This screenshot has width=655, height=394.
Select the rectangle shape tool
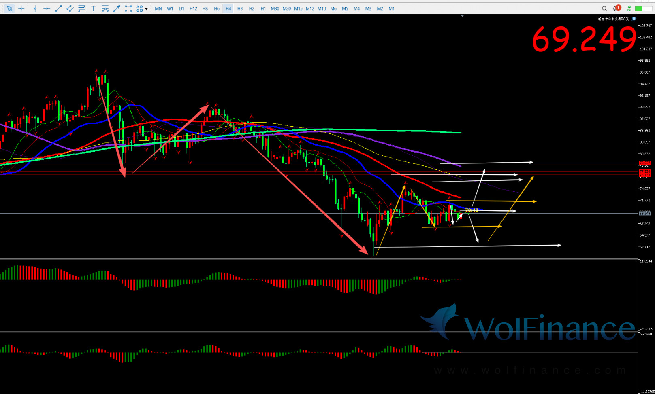128,8
